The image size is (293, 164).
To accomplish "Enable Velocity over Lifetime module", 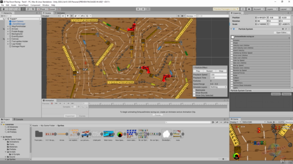I will tap(232, 46).
